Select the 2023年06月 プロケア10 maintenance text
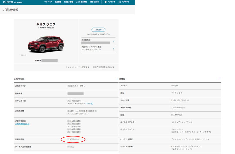The width and height of the screenshot is (235, 154). [x=91, y=49]
